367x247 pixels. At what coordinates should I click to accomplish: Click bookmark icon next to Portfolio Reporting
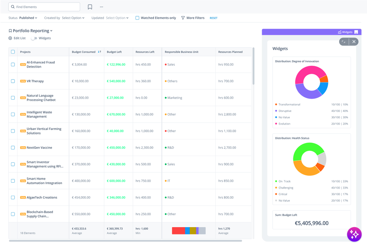click(10, 31)
